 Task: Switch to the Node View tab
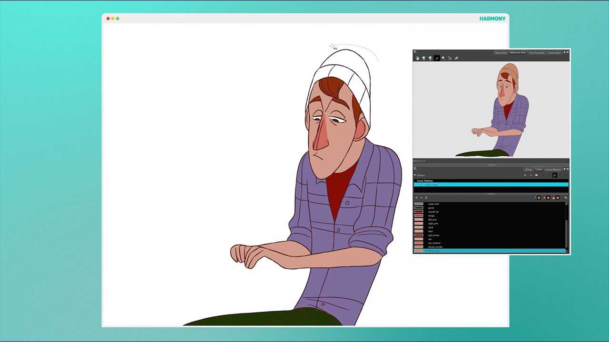501,53
